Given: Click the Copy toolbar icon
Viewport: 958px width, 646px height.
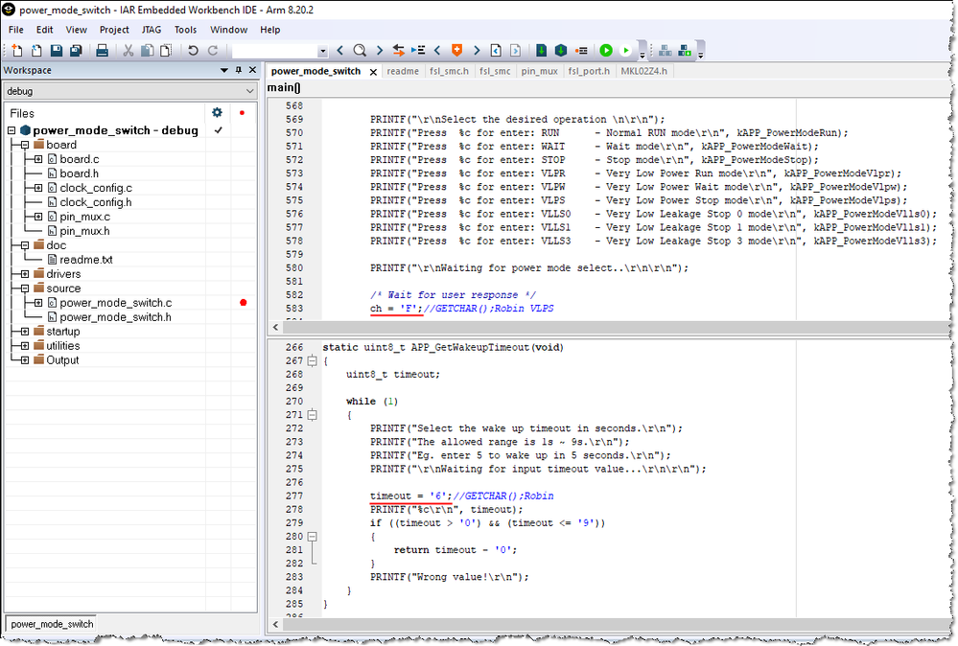Looking at the screenshot, I should (148, 51).
